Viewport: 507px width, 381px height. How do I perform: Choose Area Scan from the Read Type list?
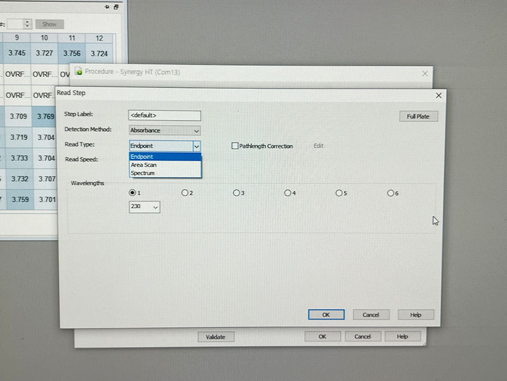(143, 165)
